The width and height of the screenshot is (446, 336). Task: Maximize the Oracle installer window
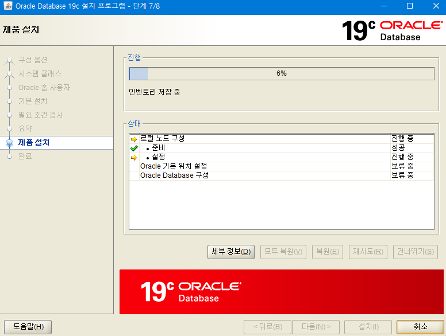[410, 6]
